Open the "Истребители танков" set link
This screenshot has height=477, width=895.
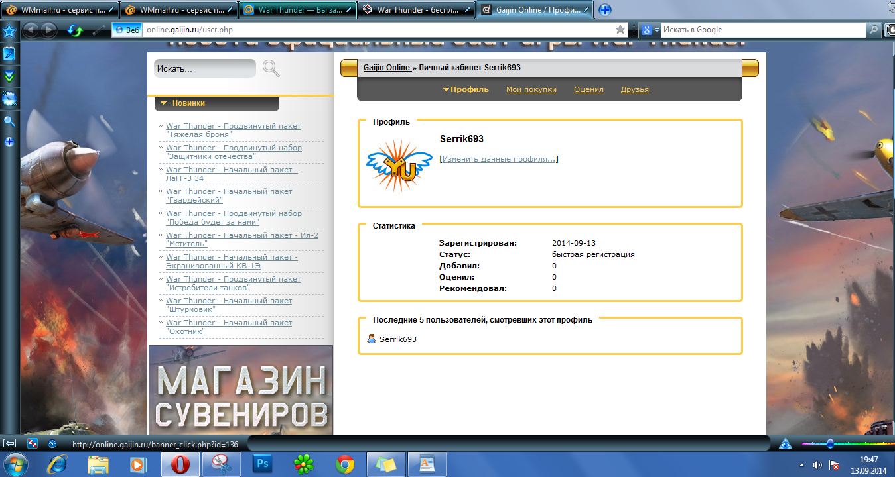tap(234, 283)
